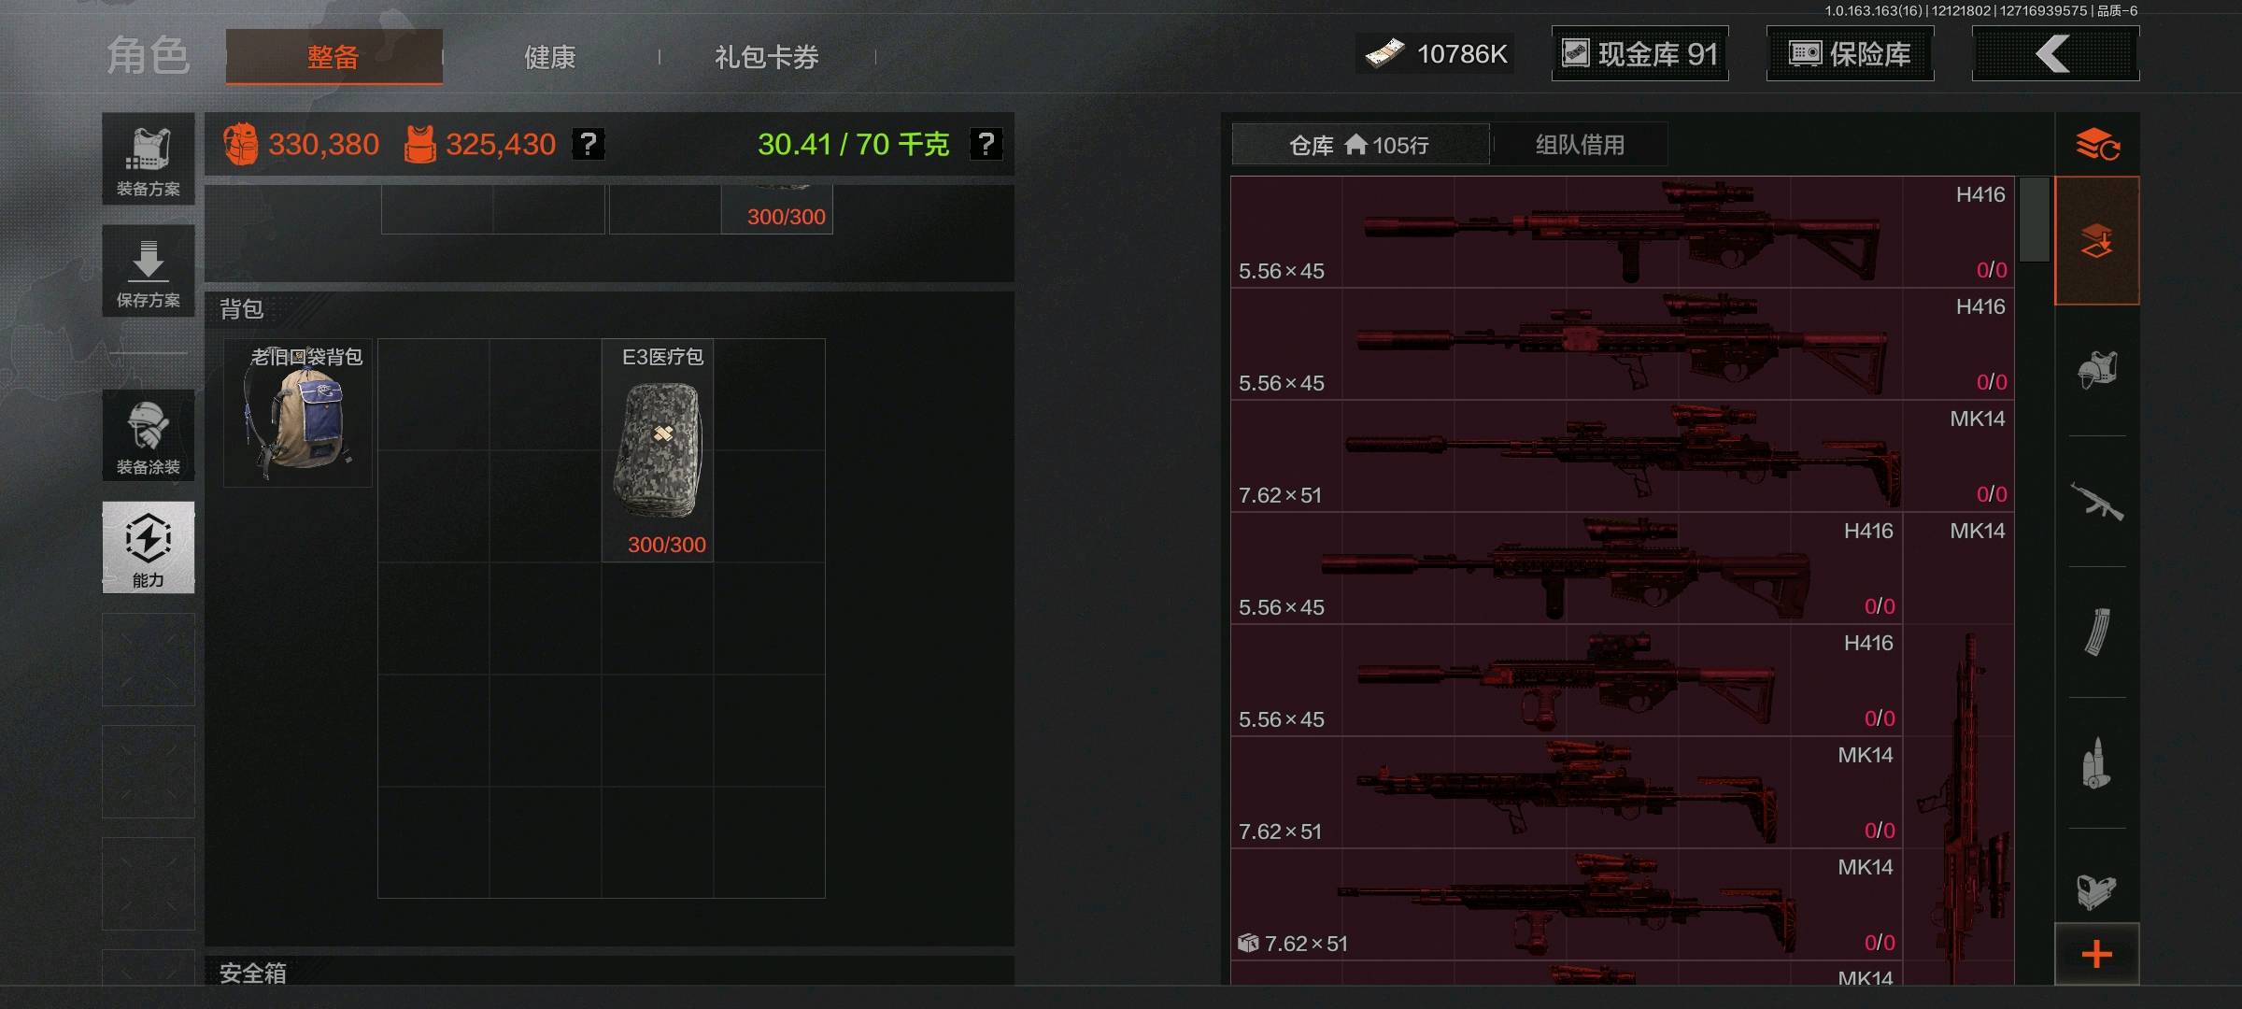Click the orange stack refresh icon

[x=2097, y=145]
